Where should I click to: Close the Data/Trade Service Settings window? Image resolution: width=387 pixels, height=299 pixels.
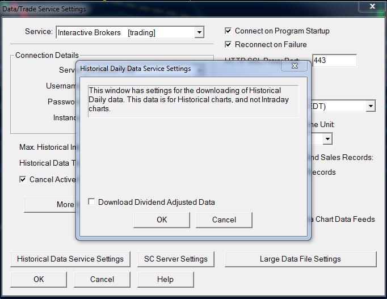coord(372,6)
